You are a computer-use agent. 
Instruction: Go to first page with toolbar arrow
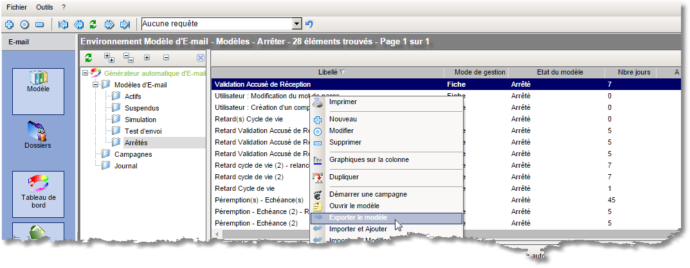pos(64,24)
